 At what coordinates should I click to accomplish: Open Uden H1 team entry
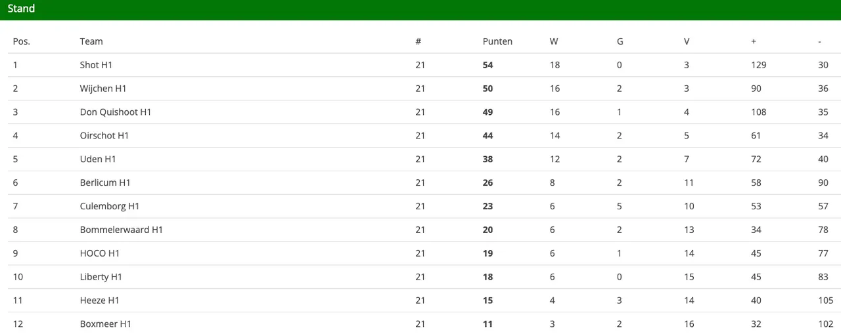tap(98, 159)
